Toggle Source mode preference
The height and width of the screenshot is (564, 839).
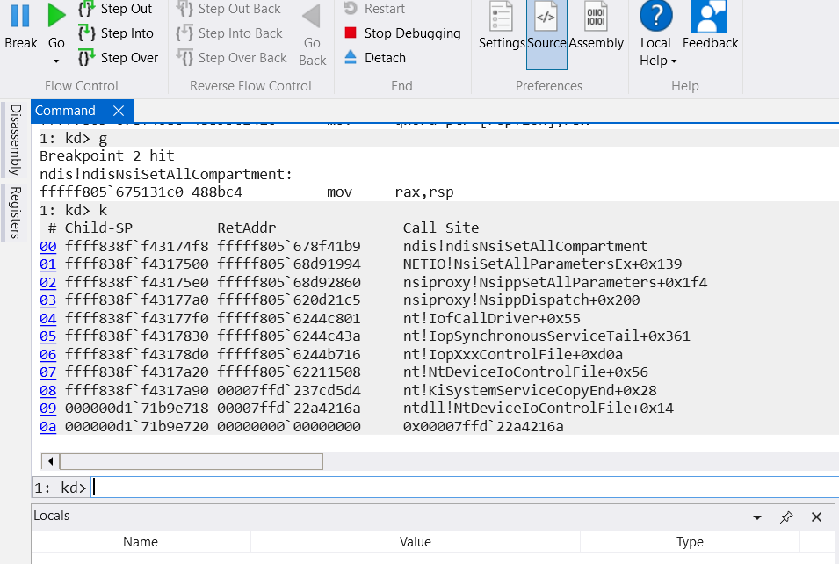coord(546,26)
